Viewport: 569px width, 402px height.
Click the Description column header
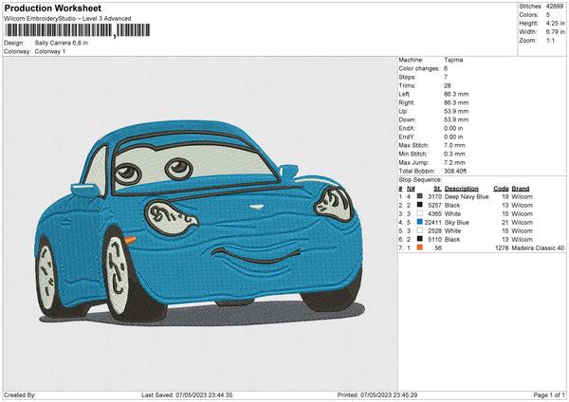point(462,189)
